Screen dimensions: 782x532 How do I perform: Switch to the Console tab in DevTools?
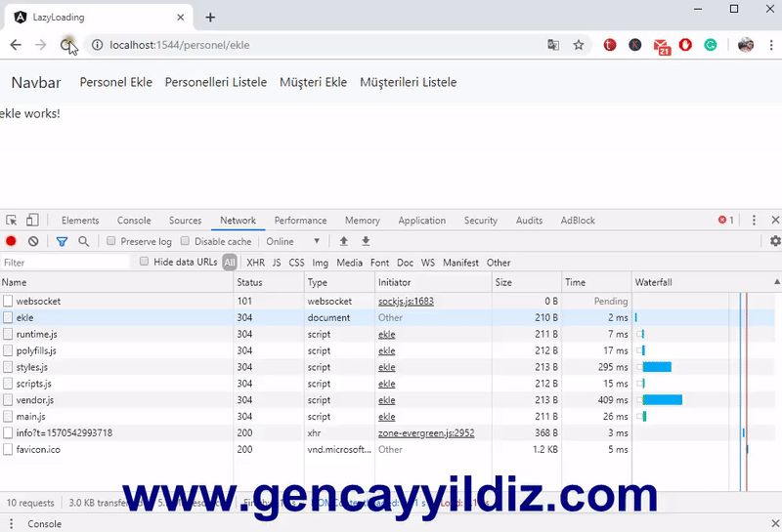(x=134, y=221)
